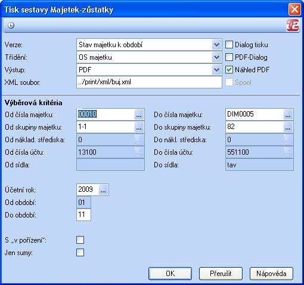The height and width of the screenshot is (285, 304).
Task: Click the clock icon in the toolbar
Action: 11,25
